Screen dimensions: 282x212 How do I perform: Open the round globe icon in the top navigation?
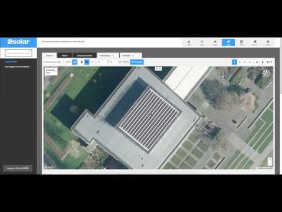pos(268,42)
